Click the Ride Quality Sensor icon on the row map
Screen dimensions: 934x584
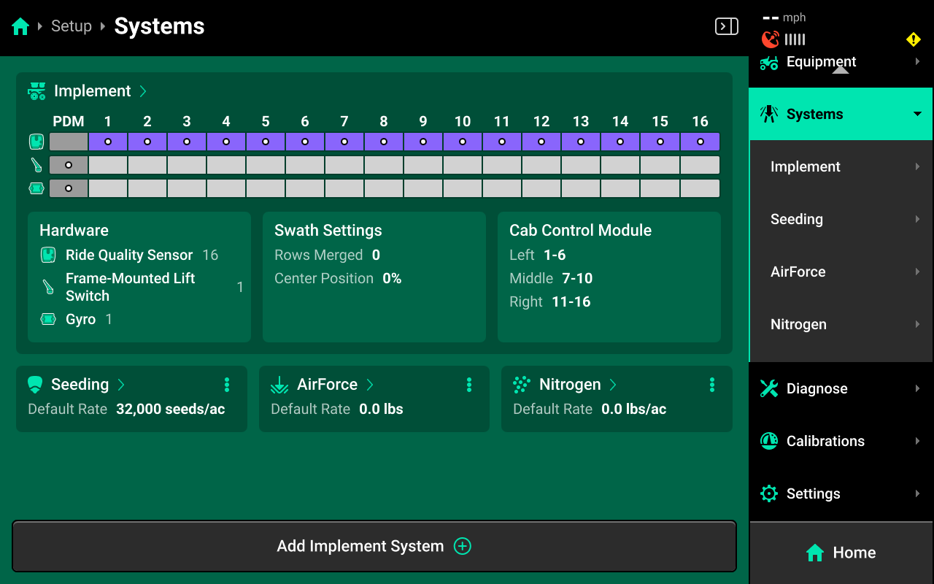pyautogui.click(x=36, y=141)
